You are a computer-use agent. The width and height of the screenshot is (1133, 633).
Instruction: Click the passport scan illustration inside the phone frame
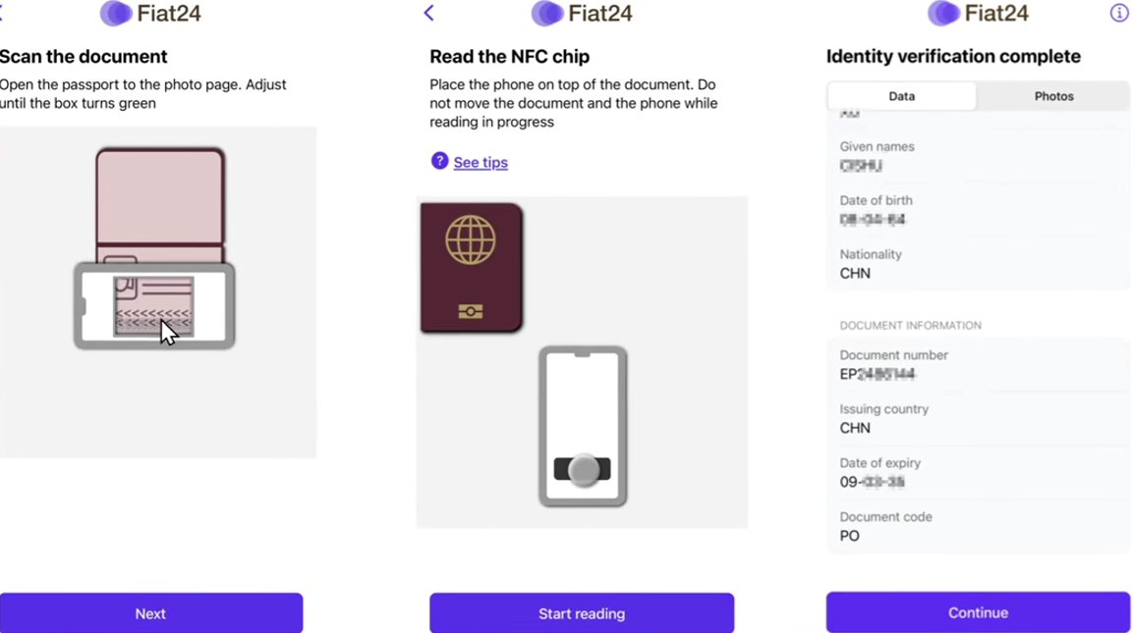[x=154, y=305]
